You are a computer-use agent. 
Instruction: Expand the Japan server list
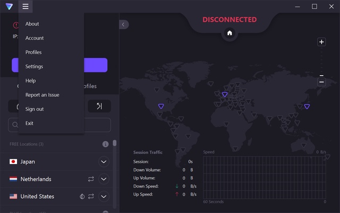click(x=104, y=162)
